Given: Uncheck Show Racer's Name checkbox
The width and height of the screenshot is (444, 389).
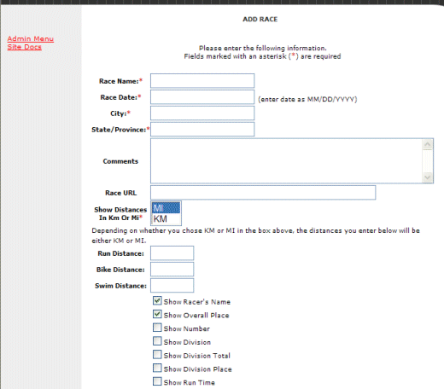Looking at the screenshot, I should point(157,300).
